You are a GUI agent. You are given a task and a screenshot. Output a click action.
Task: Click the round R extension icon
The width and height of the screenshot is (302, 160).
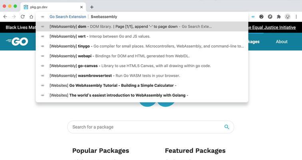(261, 17)
